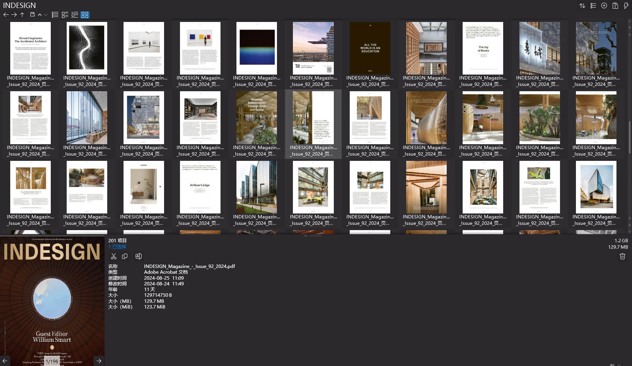Click the clipboard paste icon
This screenshot has height=366, width=632.
(615, 6)
